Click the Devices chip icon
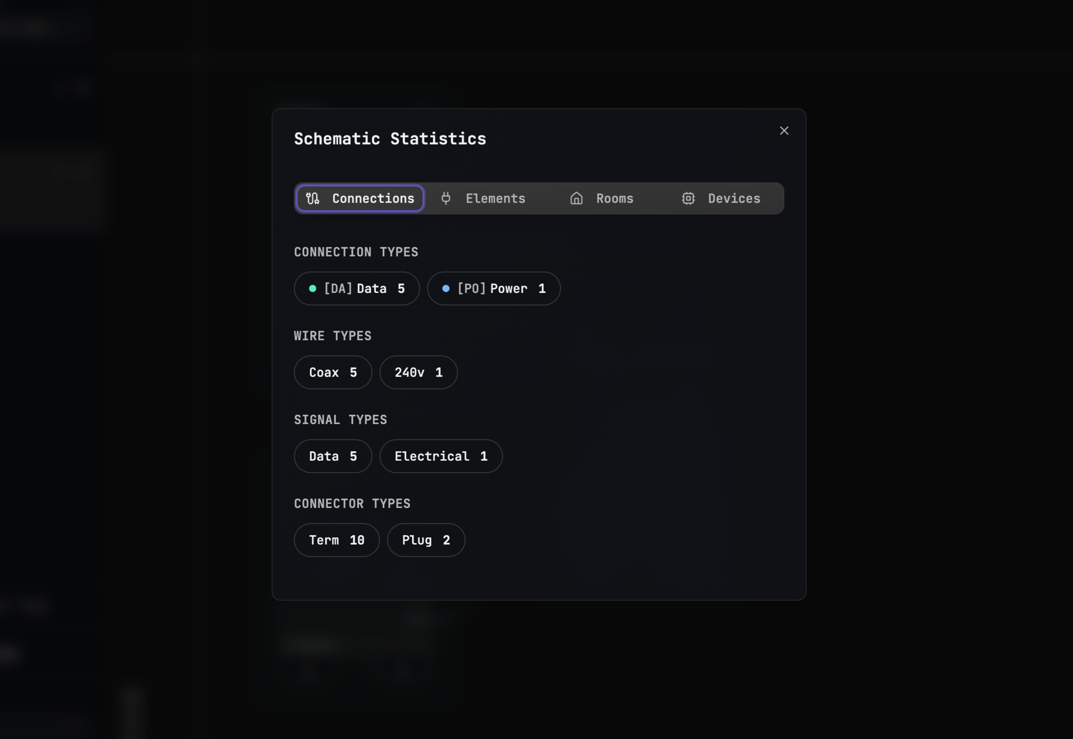 click(688, 198)
